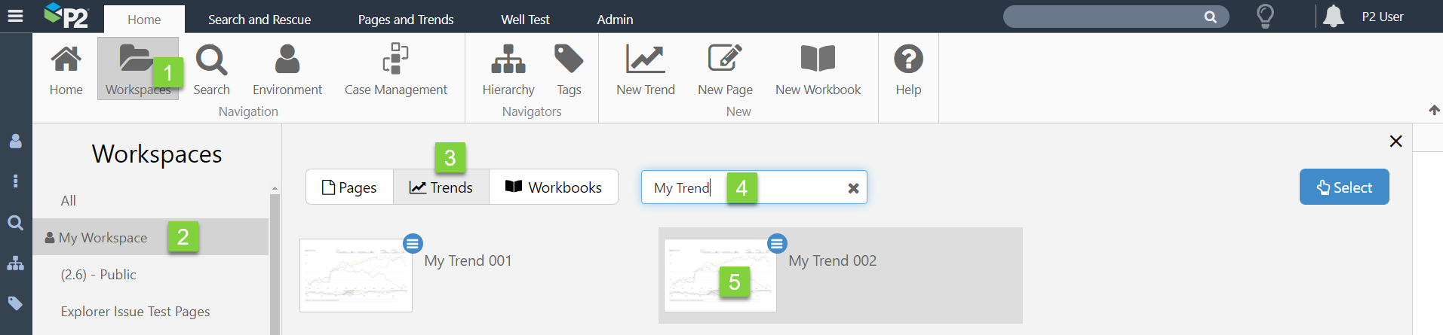Toggle the Pages filter button
The width and height of the screenshot is (1443, 335).
(x=349, y=187)
